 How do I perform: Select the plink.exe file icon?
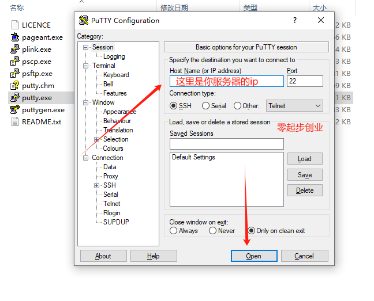click(x=16, y=49)
